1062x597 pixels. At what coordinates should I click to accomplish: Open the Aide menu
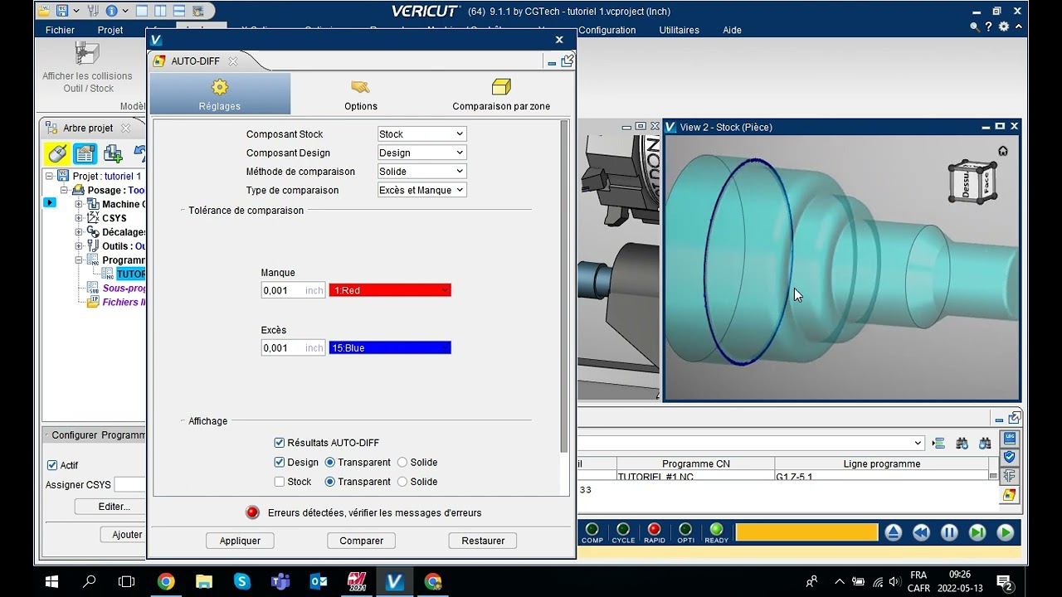[x=732, y=30]
